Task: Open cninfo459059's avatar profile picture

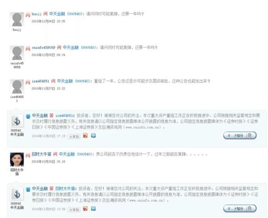Action: pos(17,53)
